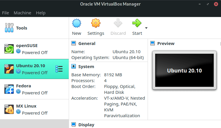Open Ubuntu 20.10 machine tools menu icon
221x128 pixels.
point(59,69)
